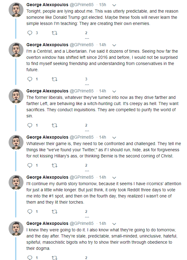
Task: Reply to the 'former liberals' tweet
Action: [x=30, y=125]
